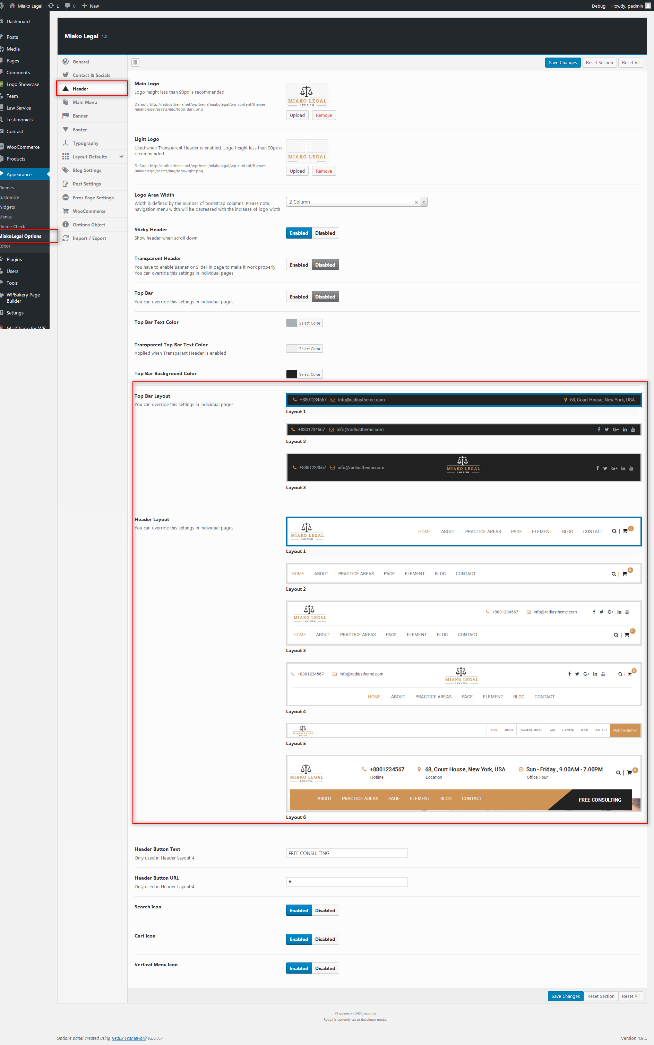Follow the Redux Framework link
This screenshot has width=654, height=1045.
[x=129, y=1038]
